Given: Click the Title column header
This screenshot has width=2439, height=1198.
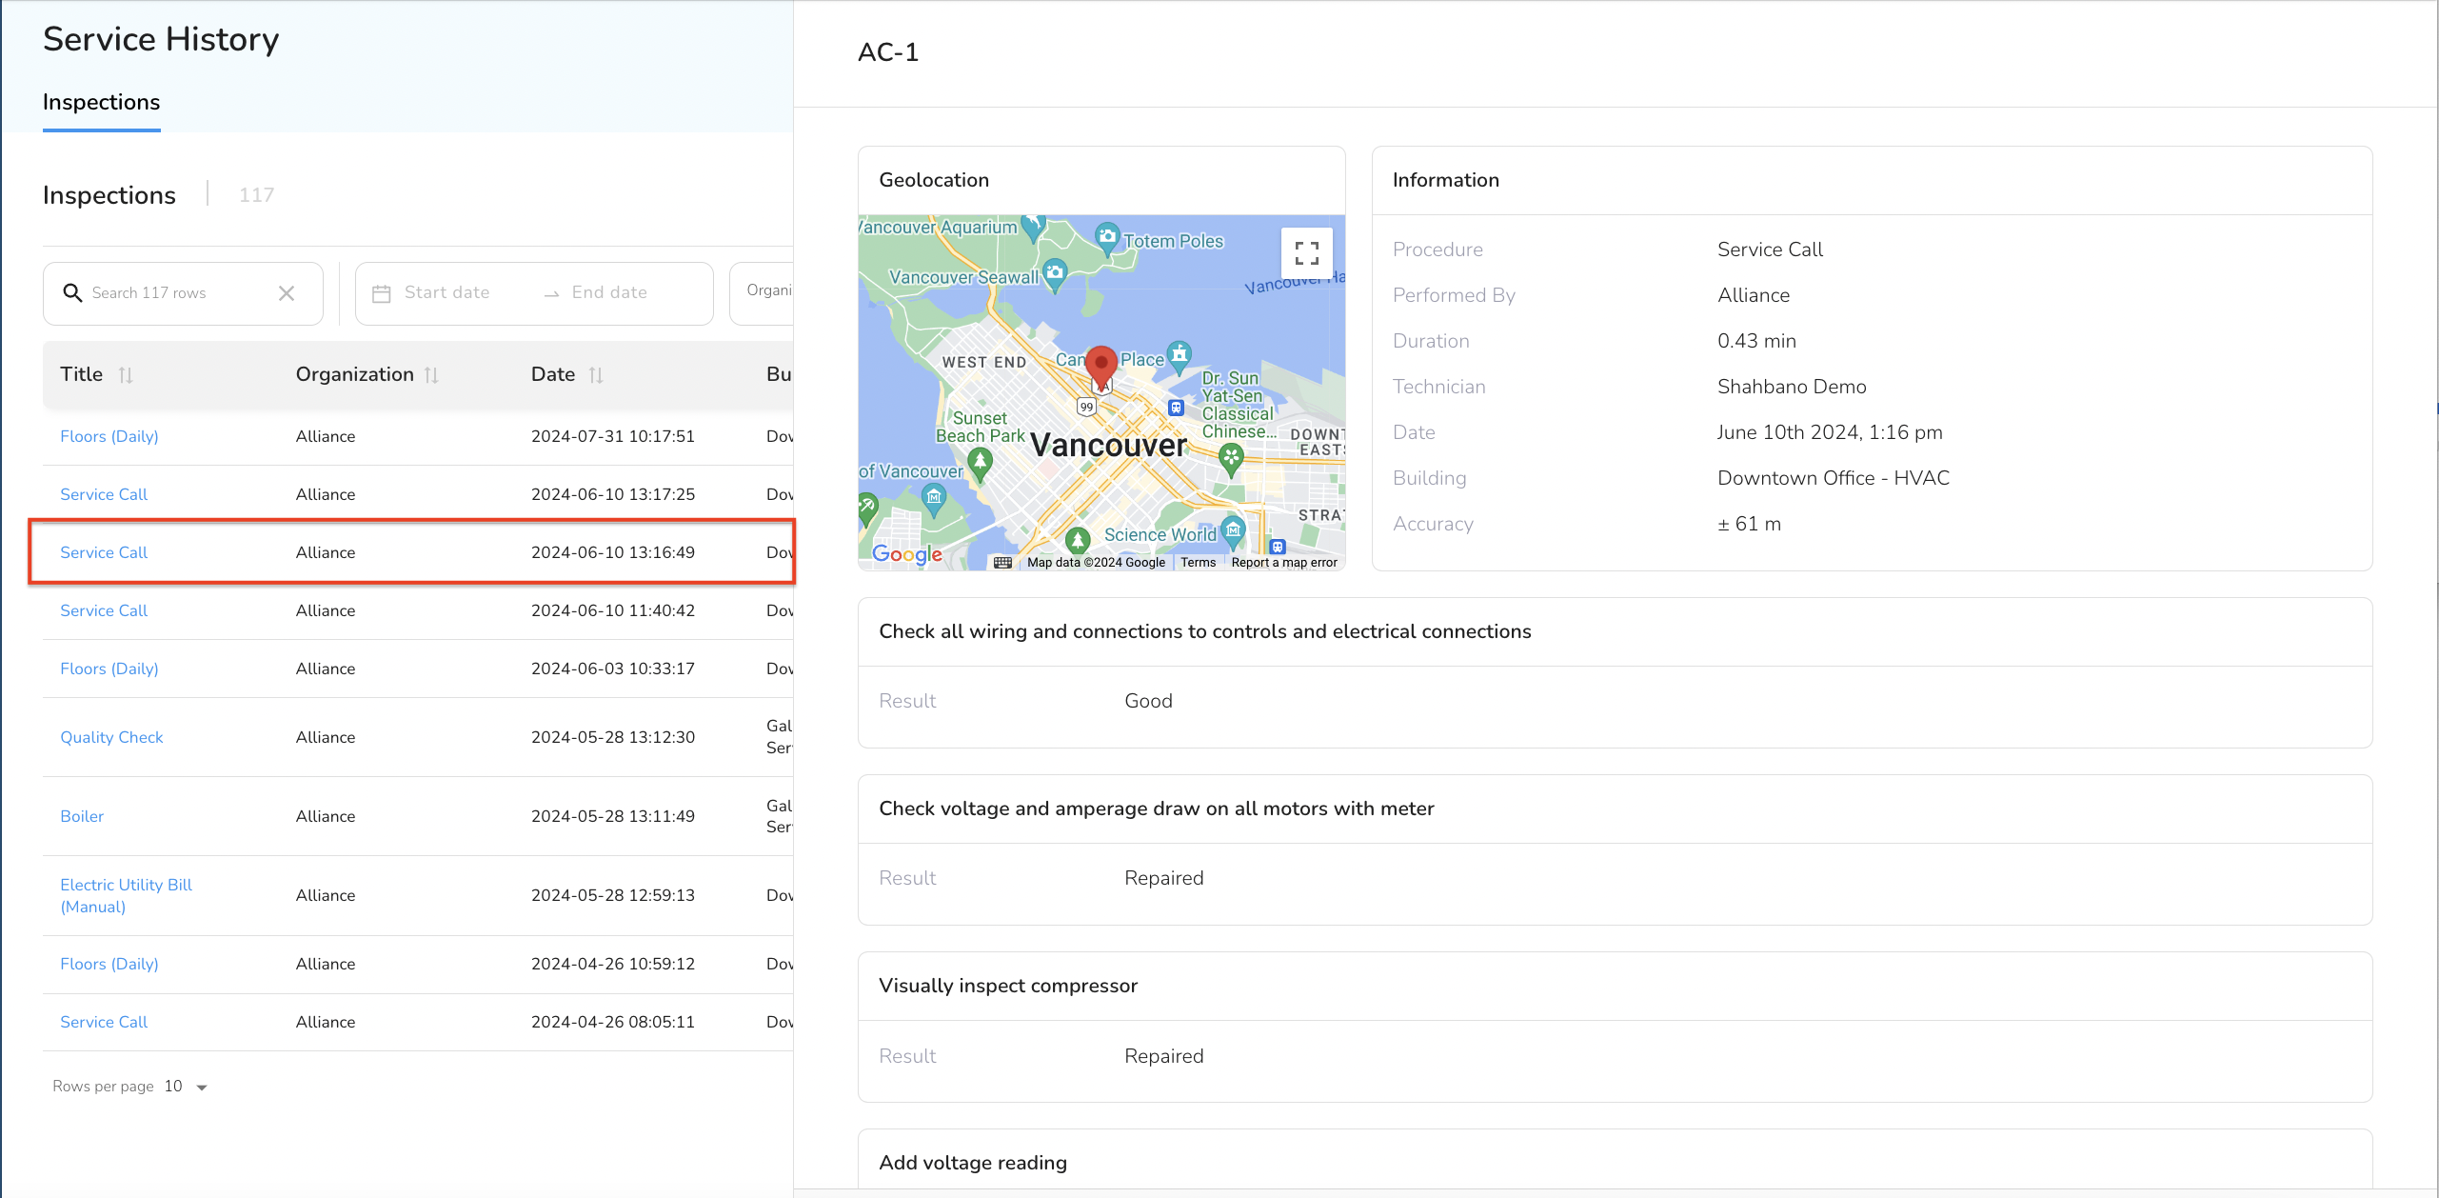Looking at the screenshot, I should 81,374.
